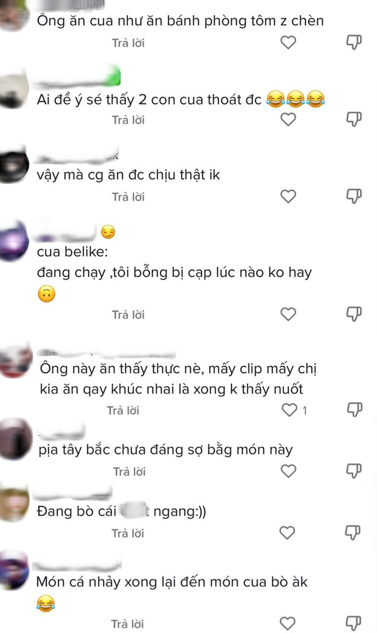Reply to 'Món cá nhảy xong lại đến món cua bò'
The width and height of the screenshot is (377, 633).
pos(127,624)
